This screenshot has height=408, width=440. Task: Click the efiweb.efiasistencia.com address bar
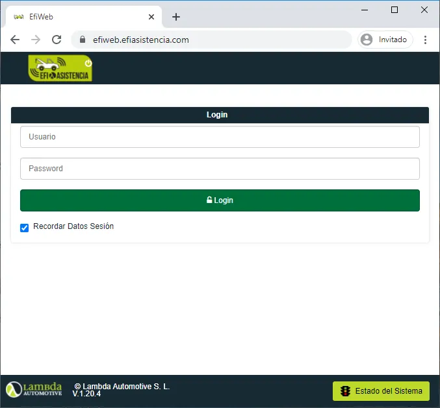pyautogui.click(x=212, y=40)
